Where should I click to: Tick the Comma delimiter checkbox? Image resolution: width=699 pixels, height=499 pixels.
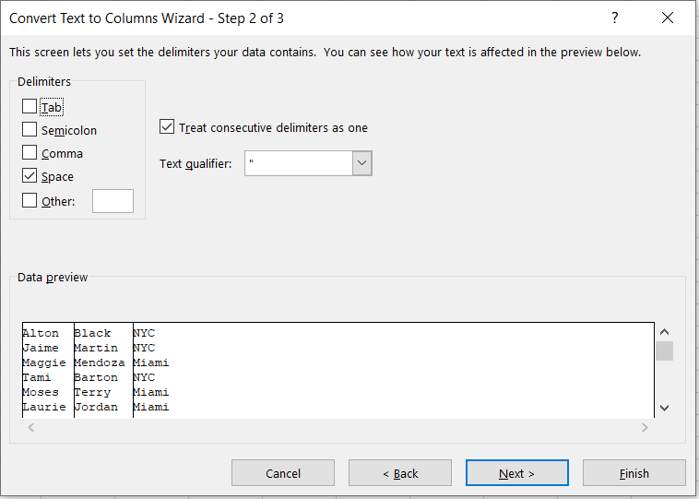click(30, 153)
